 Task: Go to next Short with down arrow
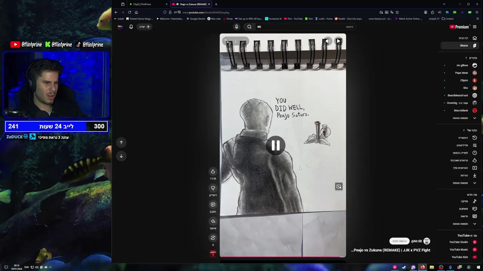coord(121,156)
